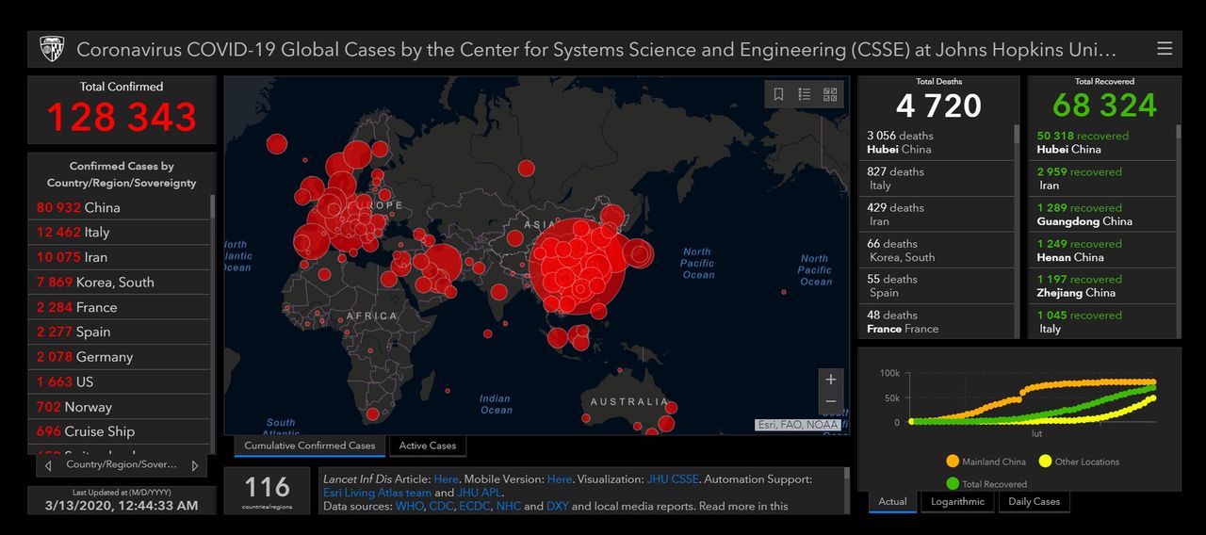Switch to Active Cases tab
Screen dimensions: 1206x535
coord(428,446)
